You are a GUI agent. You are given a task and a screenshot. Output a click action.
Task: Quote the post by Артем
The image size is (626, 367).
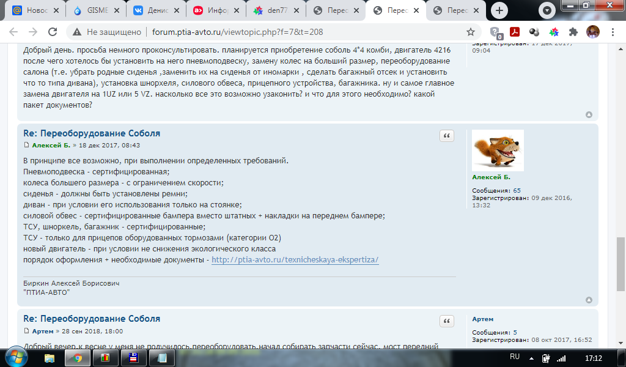447,321
